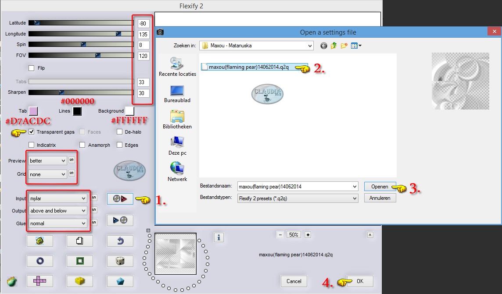Click the pink cross-shaped icon button
The height and width of the screenshot is (294, 502).
[x=39, y=281]
